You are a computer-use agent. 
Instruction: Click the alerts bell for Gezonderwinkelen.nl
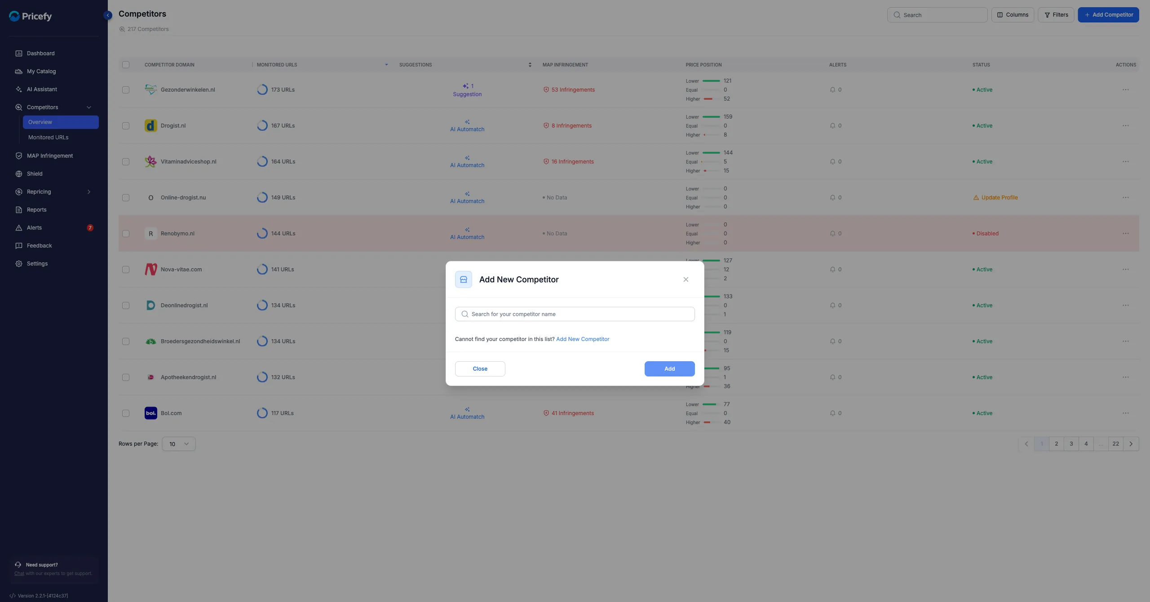(832, 90)
